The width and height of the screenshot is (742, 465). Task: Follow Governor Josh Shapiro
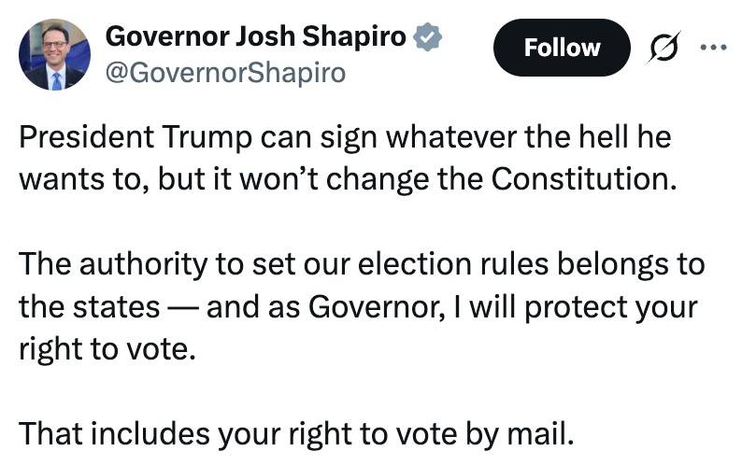click(562, 48)
